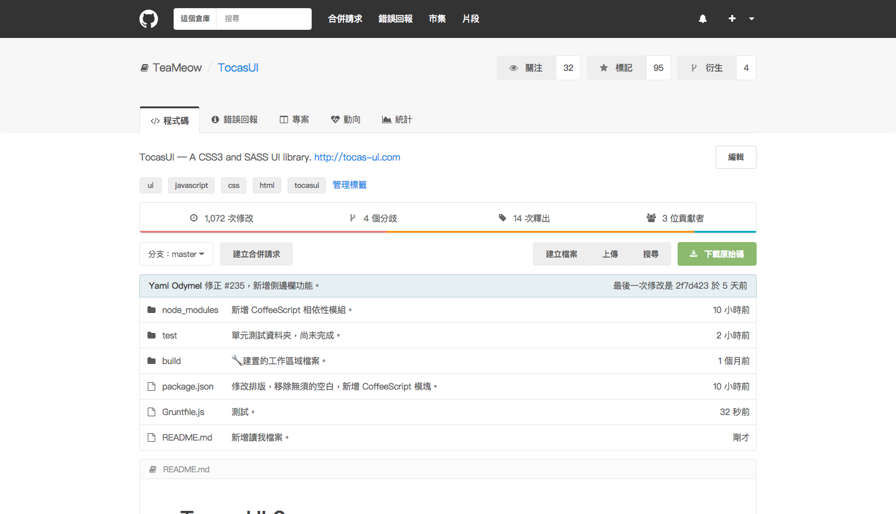The height and width of the screenshot is (514, 896).
Task: Open the http://tocas-ui.com link
Action: (357, 157)
